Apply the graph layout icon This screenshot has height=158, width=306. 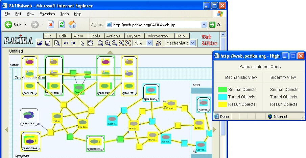(159, 43)
